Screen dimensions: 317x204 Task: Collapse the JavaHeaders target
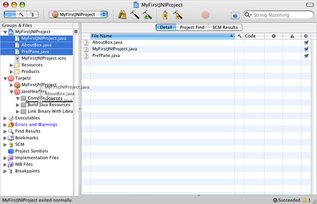point(12,92)
